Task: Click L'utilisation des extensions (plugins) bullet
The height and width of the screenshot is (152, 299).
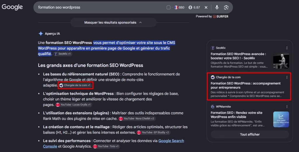Action: click(x=76, y=113)
